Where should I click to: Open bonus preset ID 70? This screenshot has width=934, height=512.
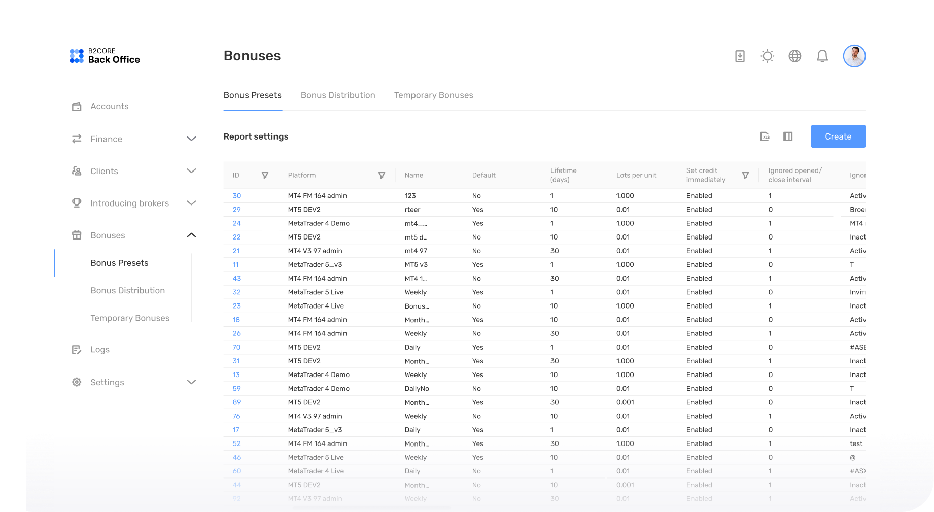[236, 347]
